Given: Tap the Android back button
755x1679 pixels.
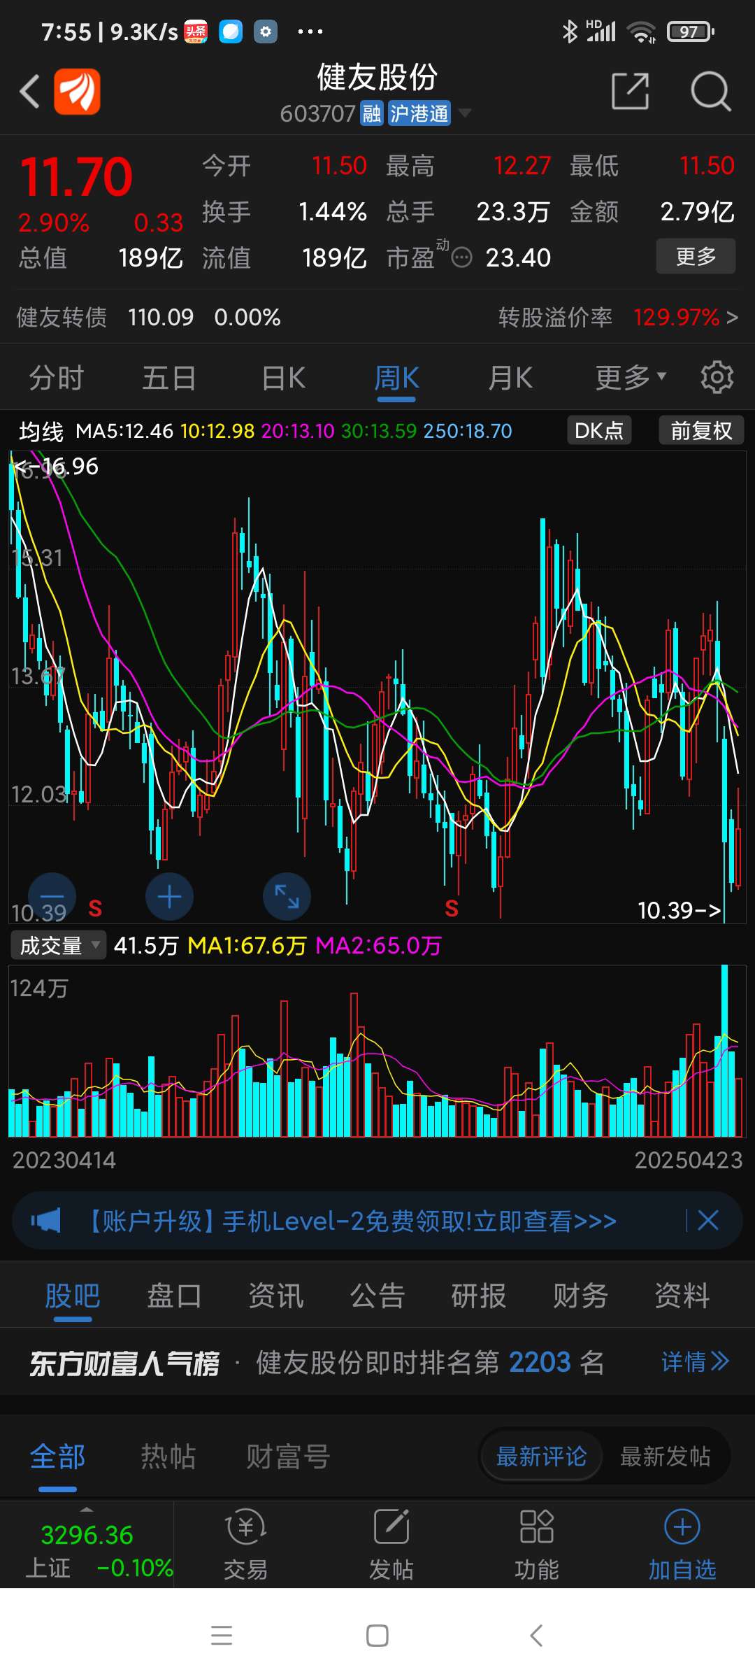Looking at the screenshot, I should tap(536, 1636).
